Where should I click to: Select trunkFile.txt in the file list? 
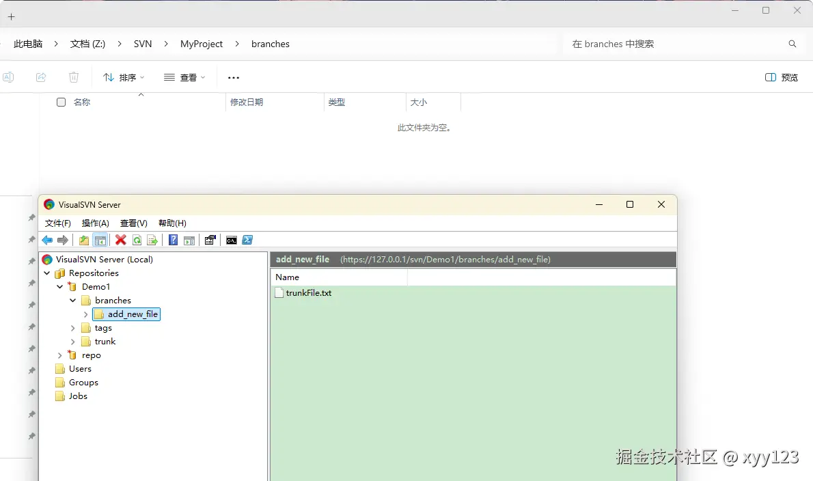[x=309, y=293]
